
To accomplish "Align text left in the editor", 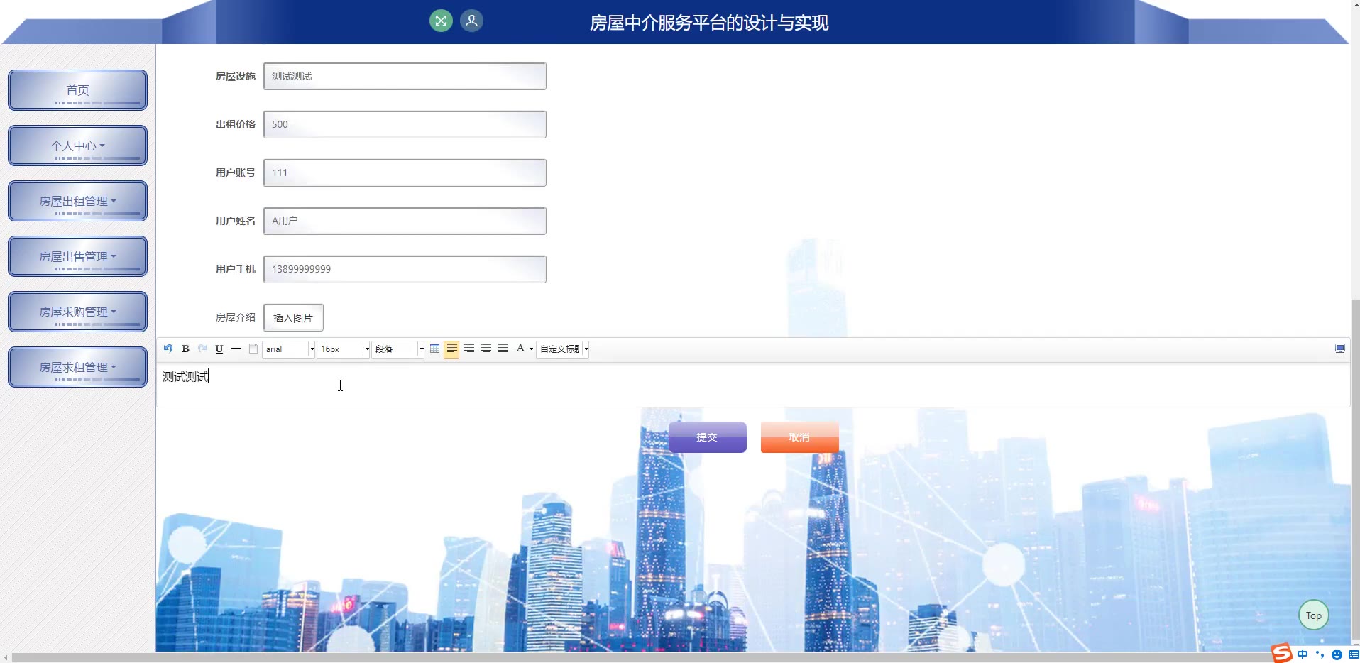I will coord(451,349).
